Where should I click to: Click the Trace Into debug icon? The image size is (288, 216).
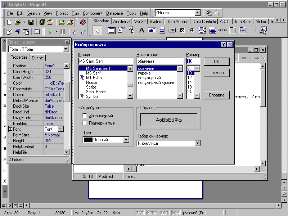tap(74, 32)
